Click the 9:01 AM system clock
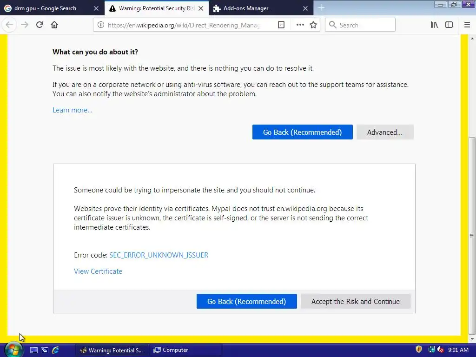 458,350
